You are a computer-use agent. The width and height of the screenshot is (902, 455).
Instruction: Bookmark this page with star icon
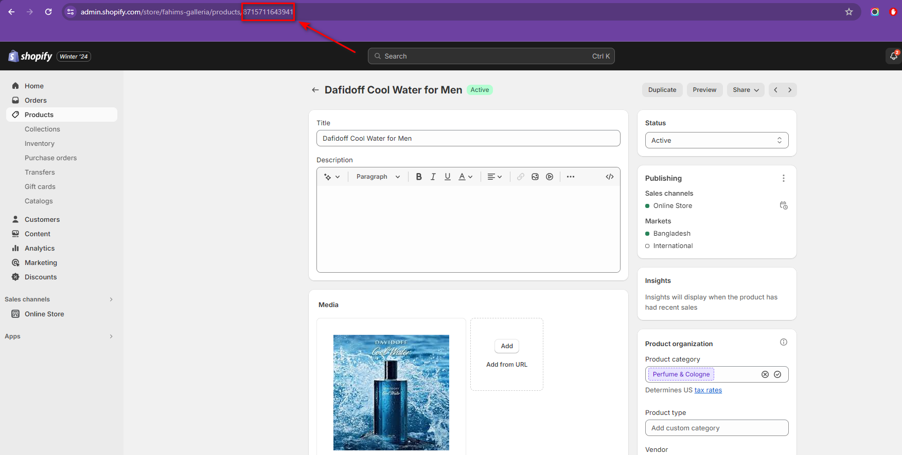pyautogui.click(x=849, y=12)
